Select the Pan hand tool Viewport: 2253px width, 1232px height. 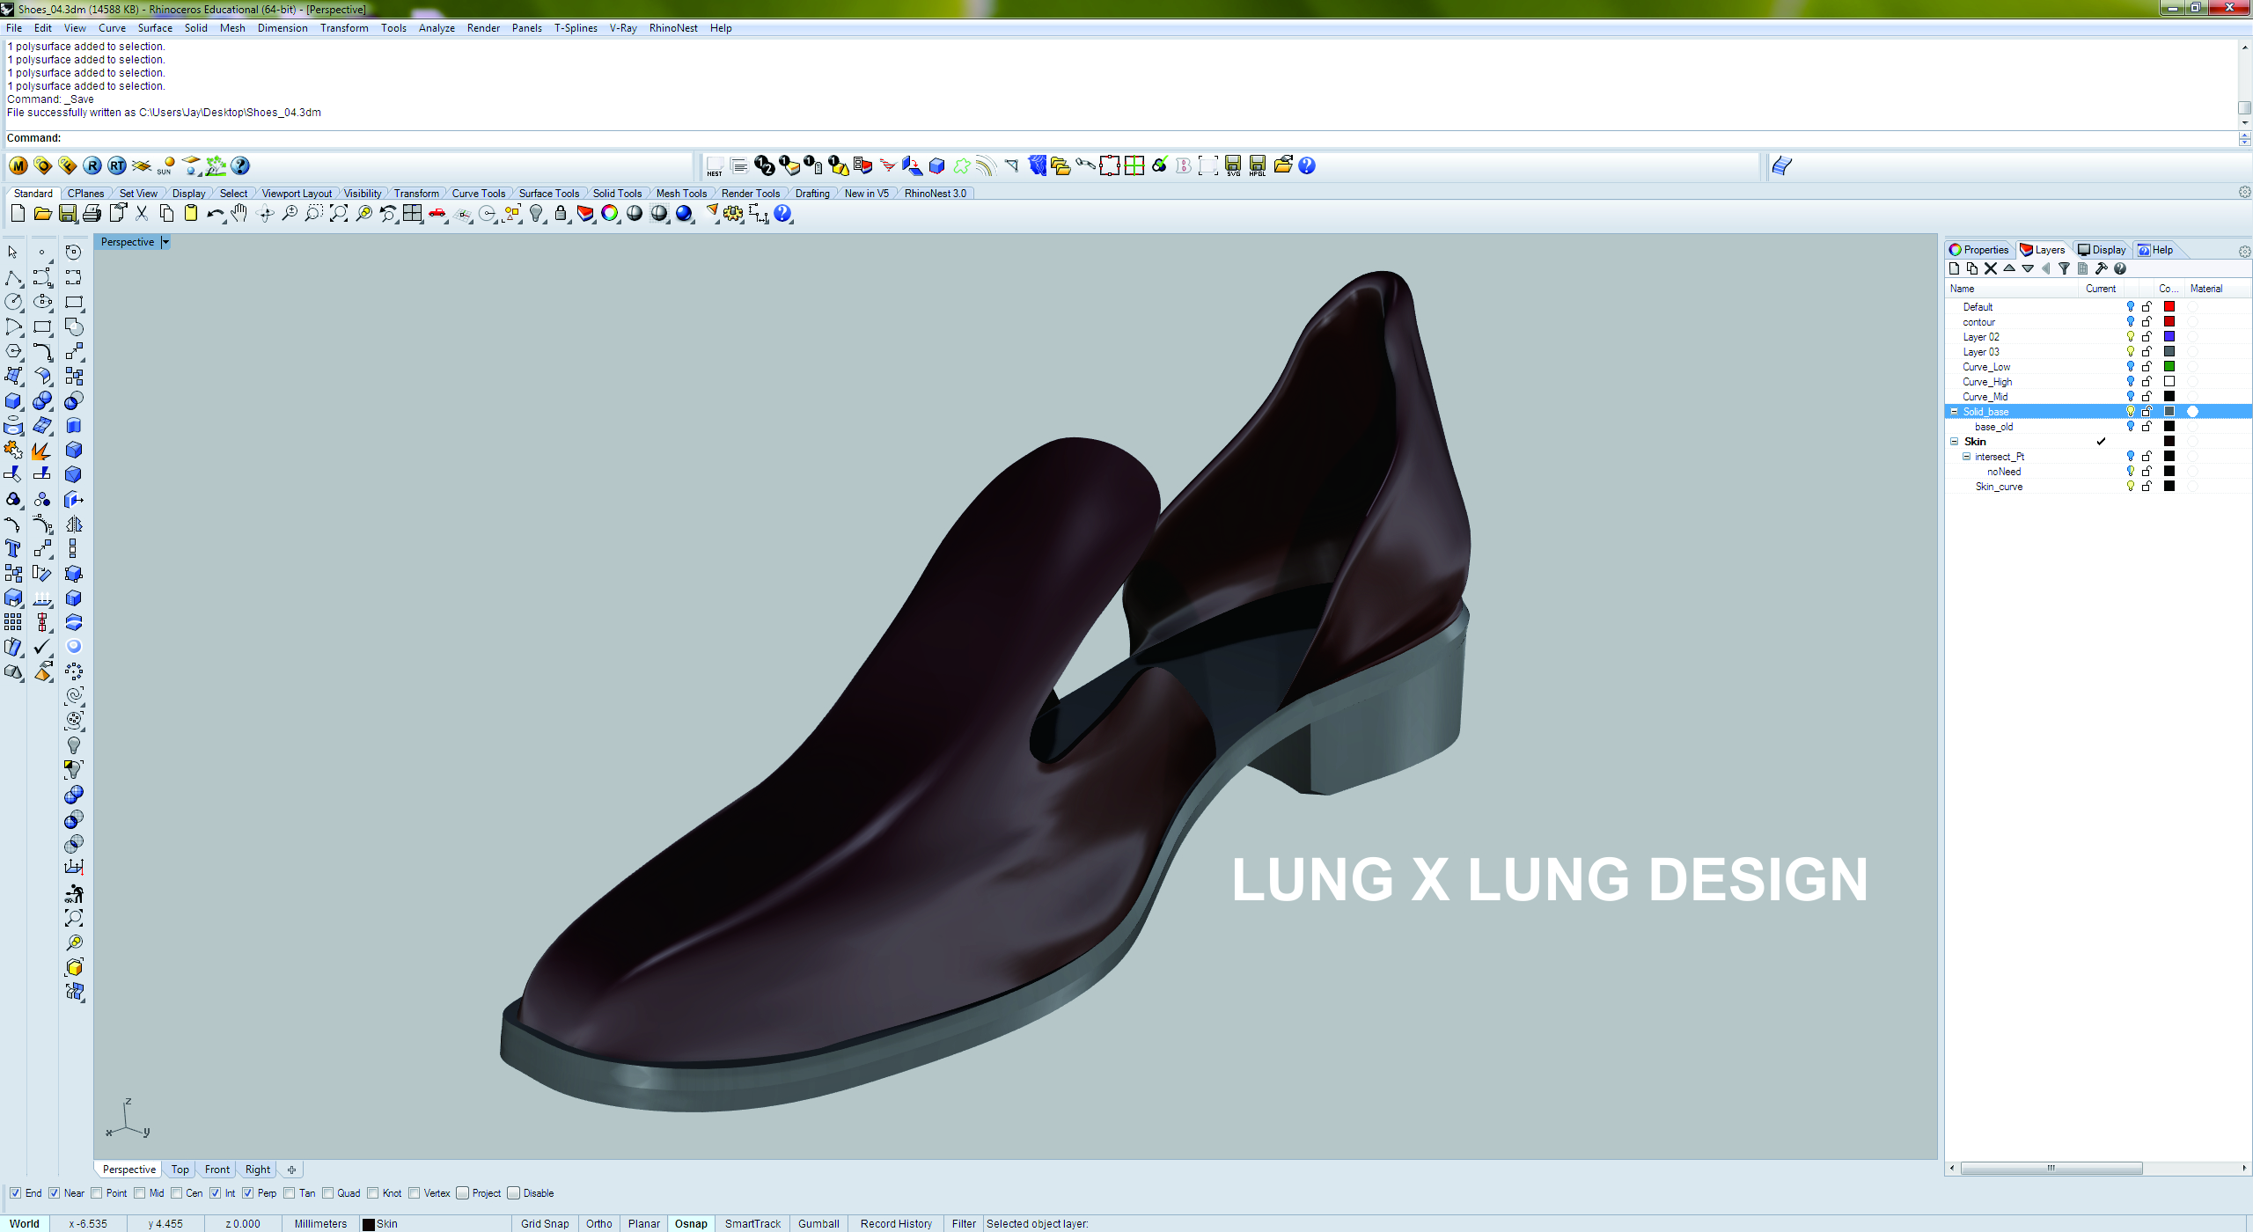pos(239,214)
